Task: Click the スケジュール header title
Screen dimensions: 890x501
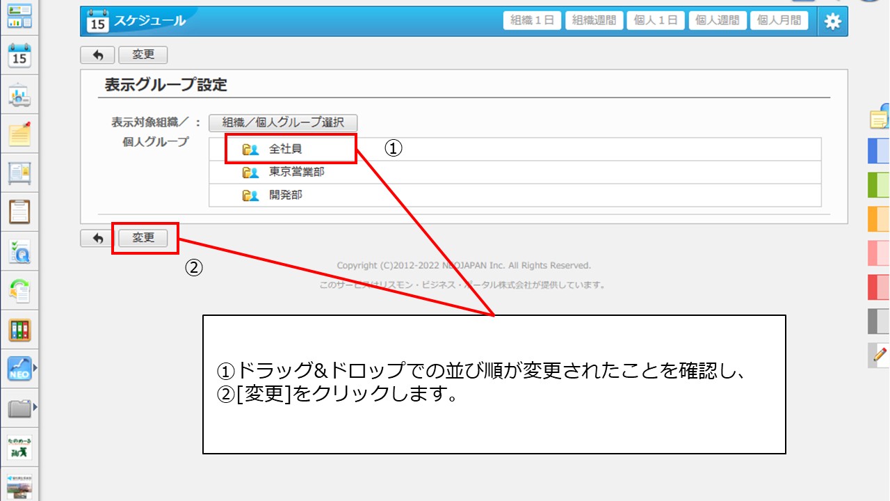Action: (150, 21)
